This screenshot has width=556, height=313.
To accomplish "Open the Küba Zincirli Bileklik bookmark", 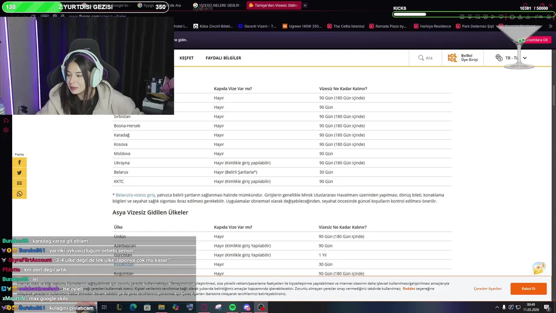I will point(213,26).
